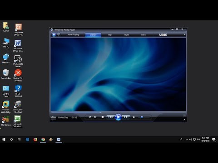This screenshot has width=218, height=163.
Task: Select the Handbrake desktop icon
Action: click(6, 121)
